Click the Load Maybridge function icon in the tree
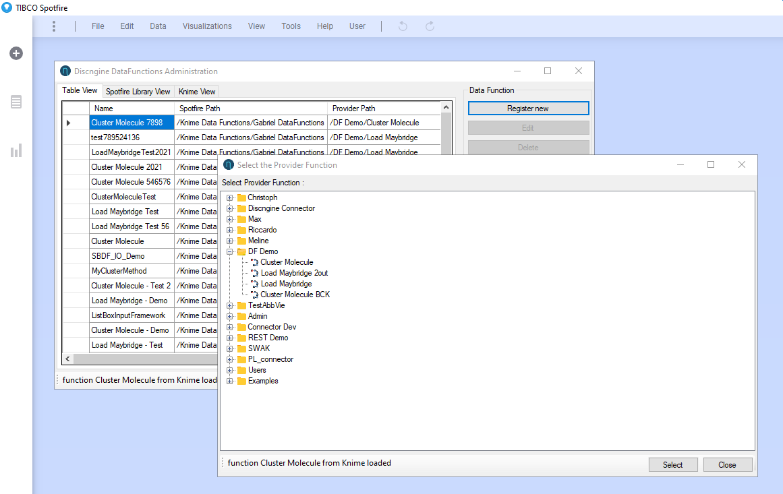 coord(254,284)
